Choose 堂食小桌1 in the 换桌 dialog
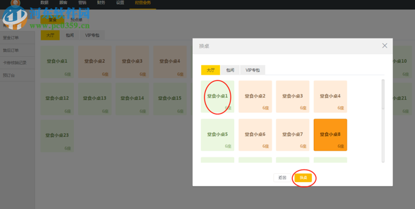Screen dimensions: 415x209 (x=217, y=96)
